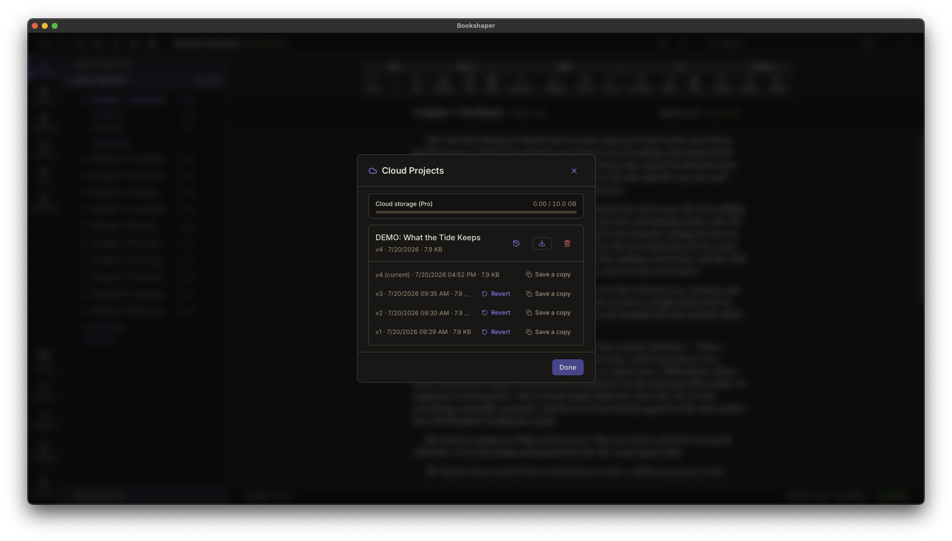952x541 pixels.
Task: Revert the project to version v1
Action: point(496,332)
